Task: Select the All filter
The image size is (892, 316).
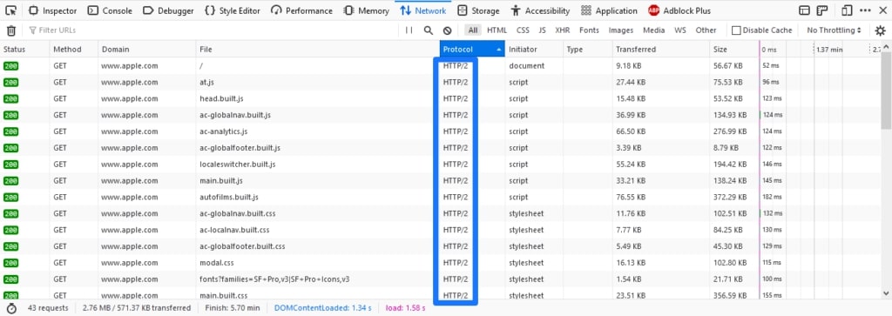Action: 473,30
